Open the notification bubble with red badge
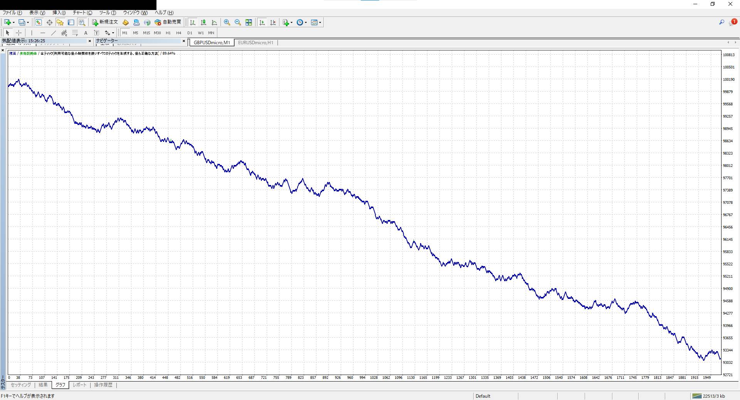The image size is (740, 400). click(733, 22)
